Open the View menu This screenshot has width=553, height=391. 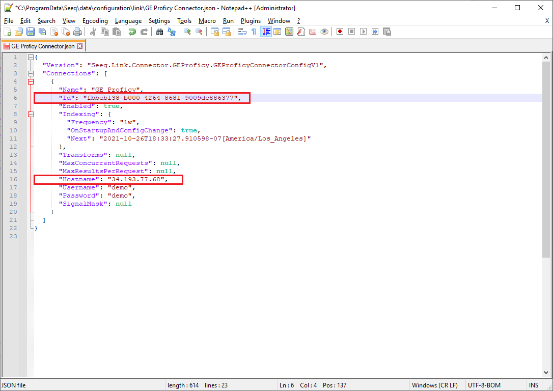click(x=69, y=21)
